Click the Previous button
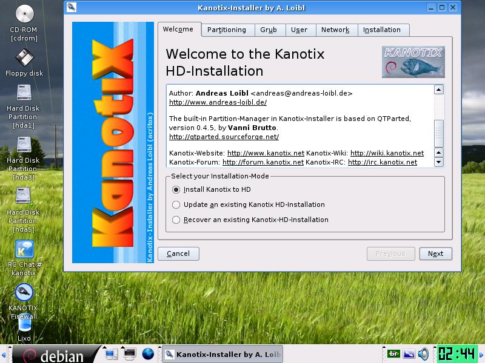The width and height of the screenshot is (485, 363). pyautogui.click(x=390, y=253)
